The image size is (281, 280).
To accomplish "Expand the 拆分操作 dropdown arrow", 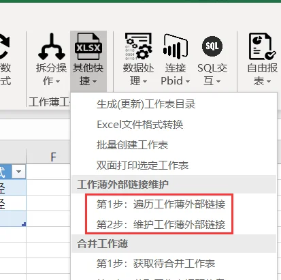I will click(x=58, y=81).
